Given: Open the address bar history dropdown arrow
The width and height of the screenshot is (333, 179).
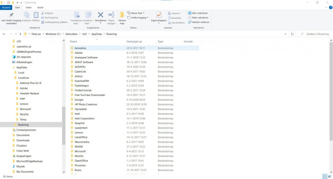Looking at the screenshot, I should (286, 34).
